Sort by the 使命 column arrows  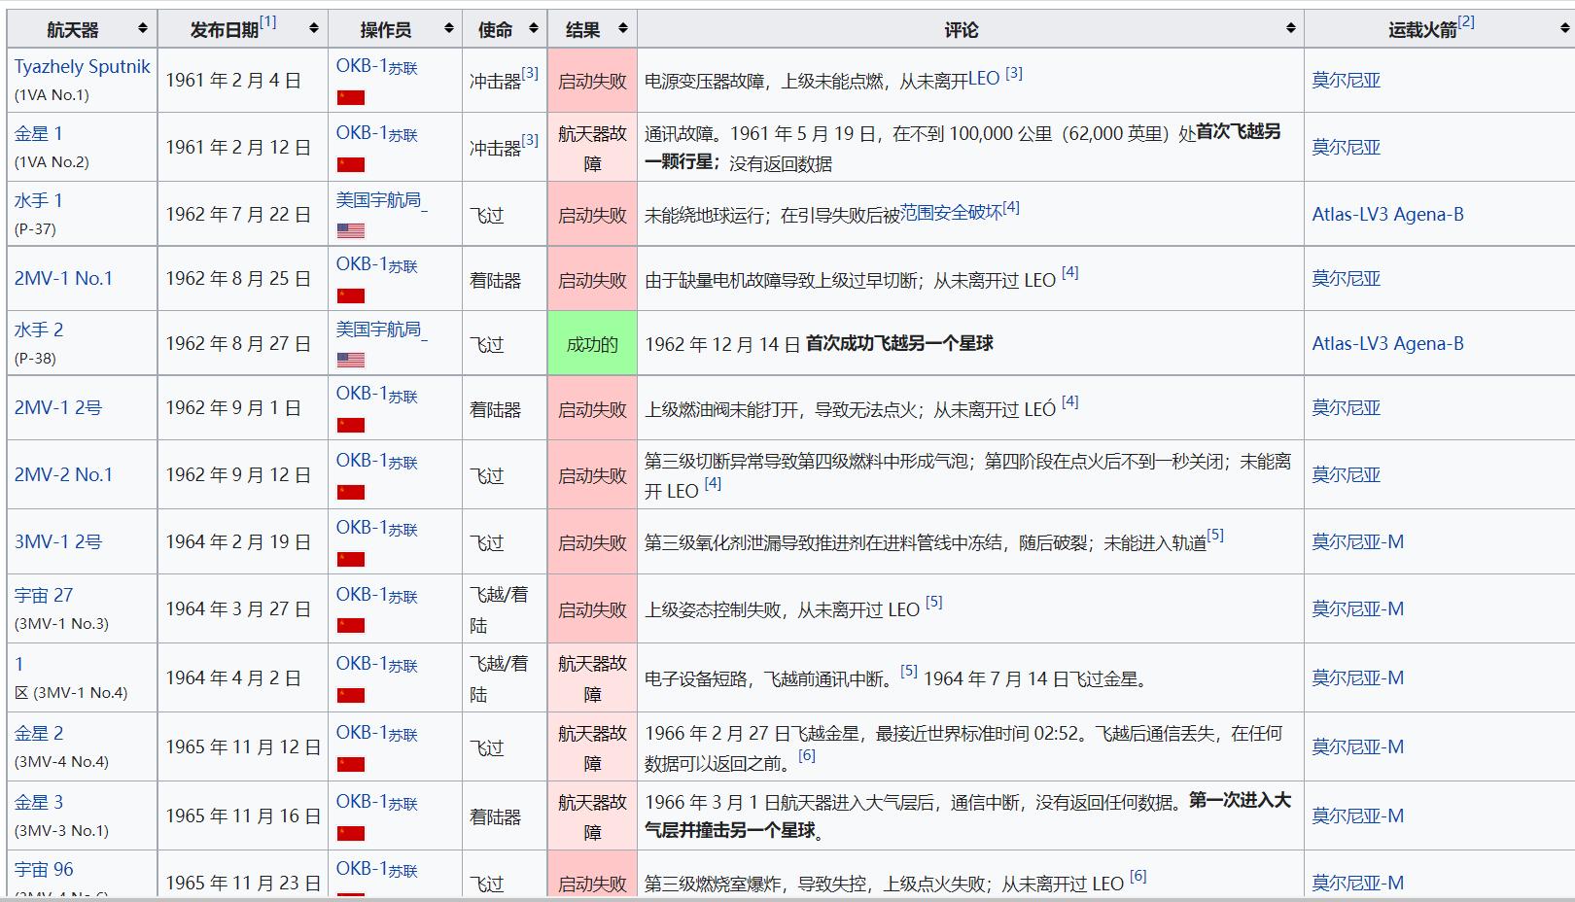tap(534, 29)
